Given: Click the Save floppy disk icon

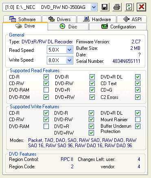Looking at the screenshot, I should click(105, 7).
